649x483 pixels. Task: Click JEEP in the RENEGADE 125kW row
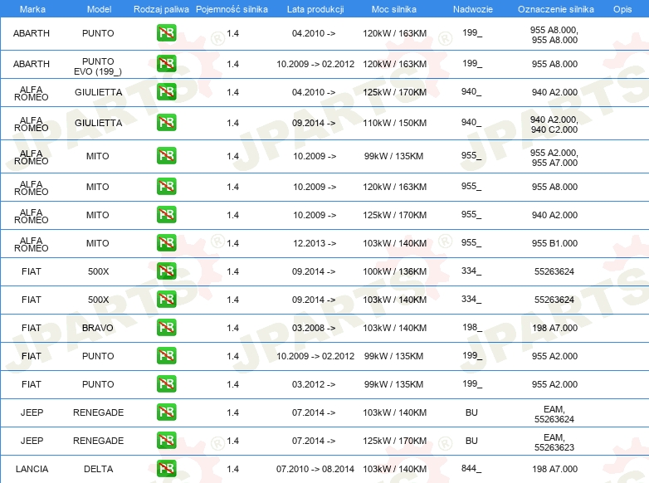(32, 441)
